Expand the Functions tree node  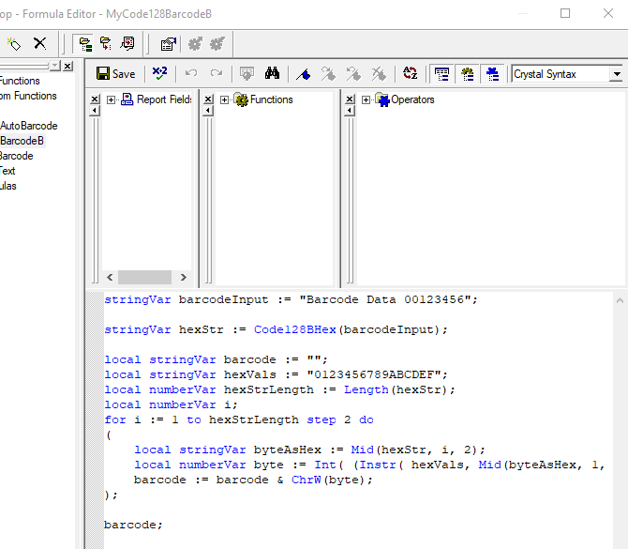click(x=225, y=99)
